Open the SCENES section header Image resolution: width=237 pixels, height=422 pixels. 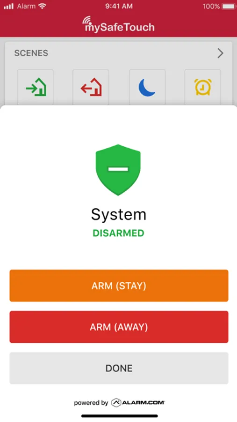click(31, 53)
